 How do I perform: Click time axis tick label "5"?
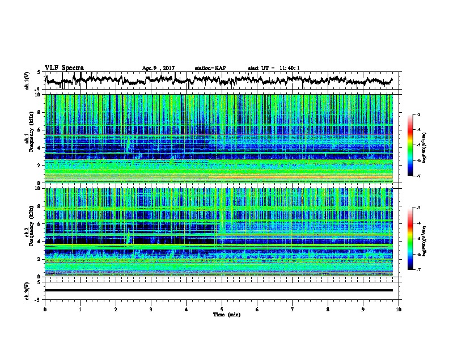(222, 310)
